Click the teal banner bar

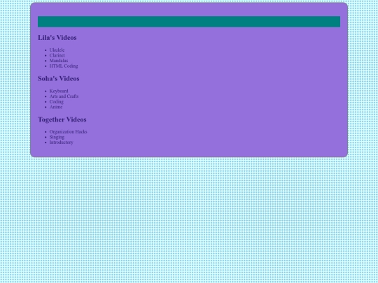coord(189,22)
